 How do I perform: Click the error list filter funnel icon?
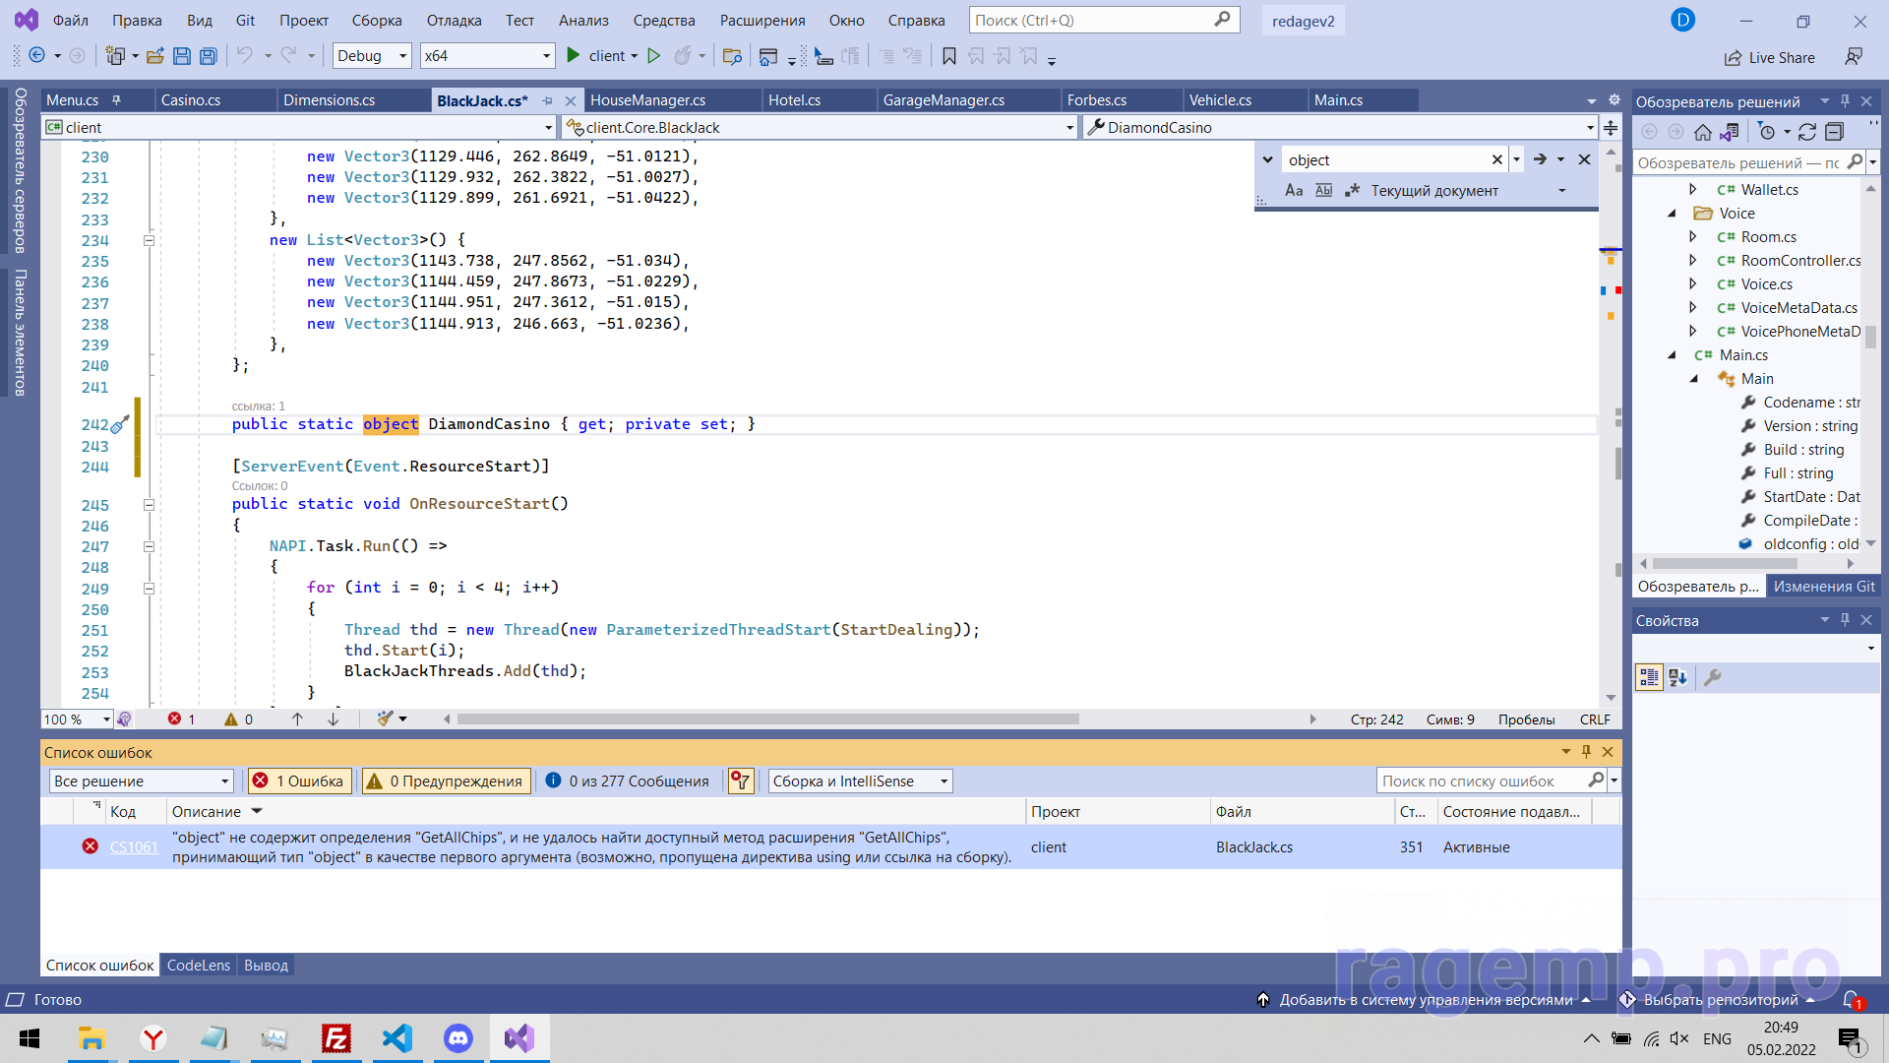point(740,782)
